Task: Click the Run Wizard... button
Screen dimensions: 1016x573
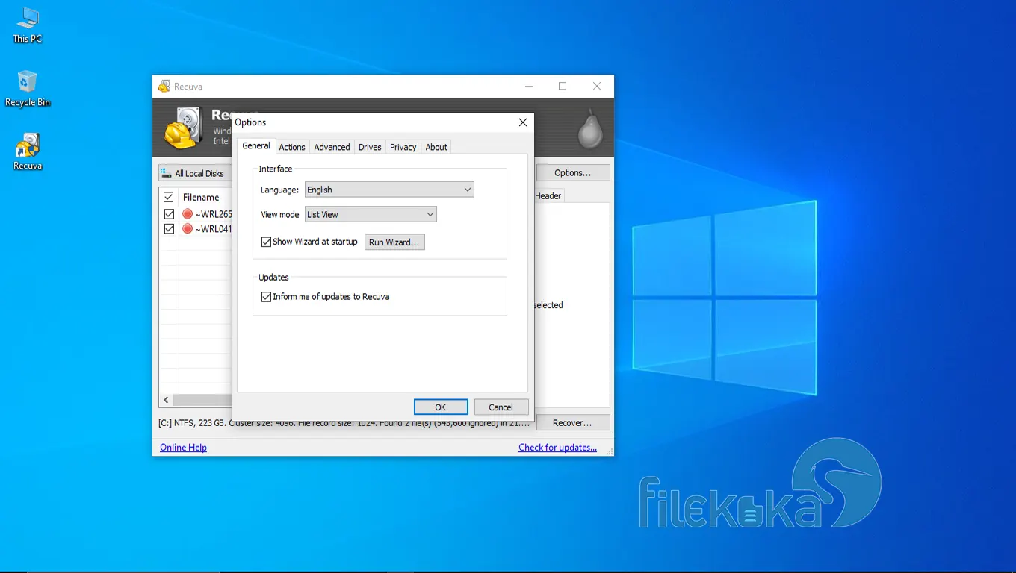Action: click(394, 242)
